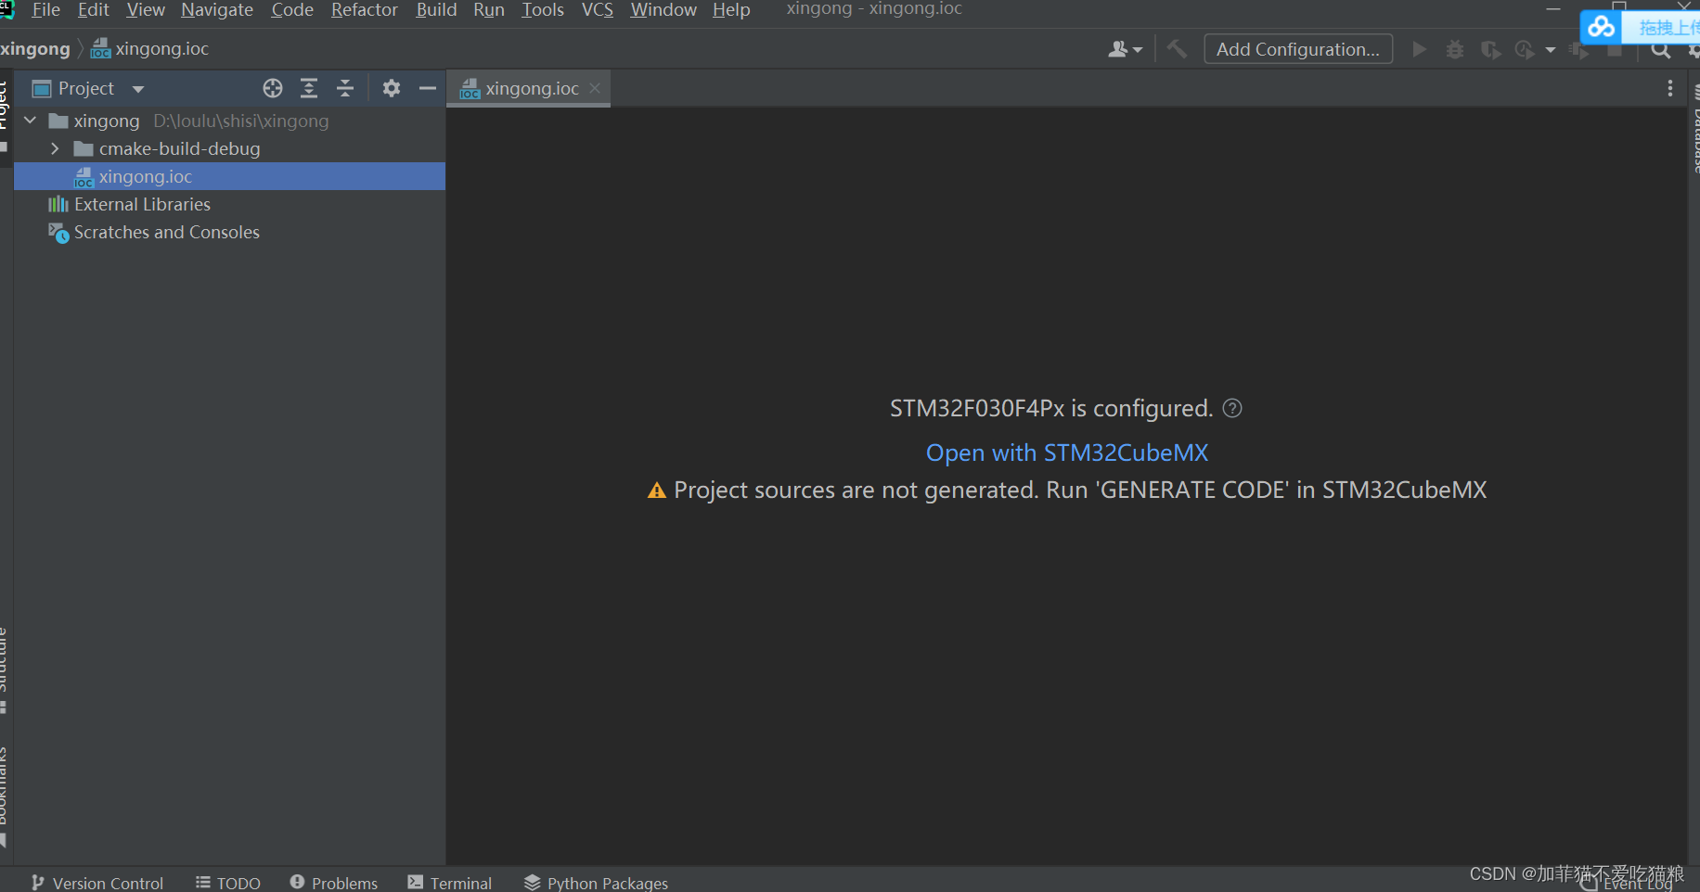The width and height of the screenshot is (1700, 892).
Task: Open the Project view dropdown
Action: coord(138,89)
